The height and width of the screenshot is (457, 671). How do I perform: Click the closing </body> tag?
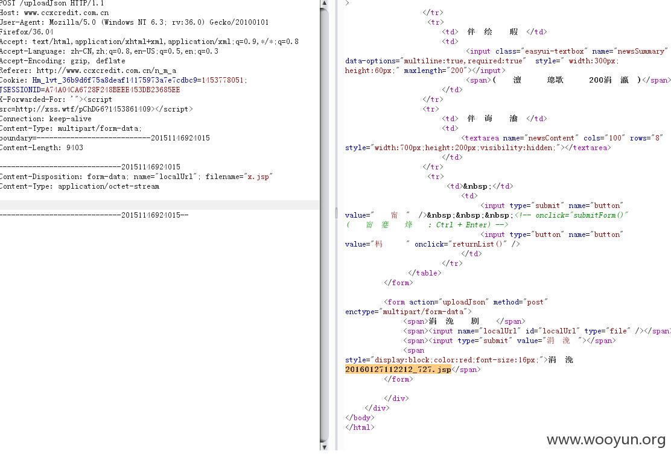click(x=360, y=418)
